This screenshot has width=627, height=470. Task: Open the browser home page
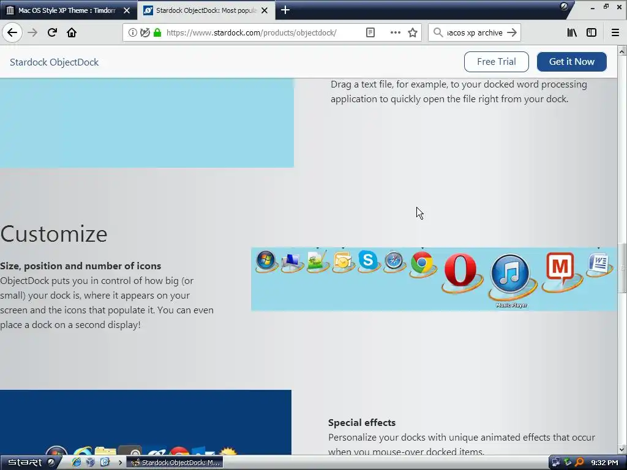[x=72, y=32]
